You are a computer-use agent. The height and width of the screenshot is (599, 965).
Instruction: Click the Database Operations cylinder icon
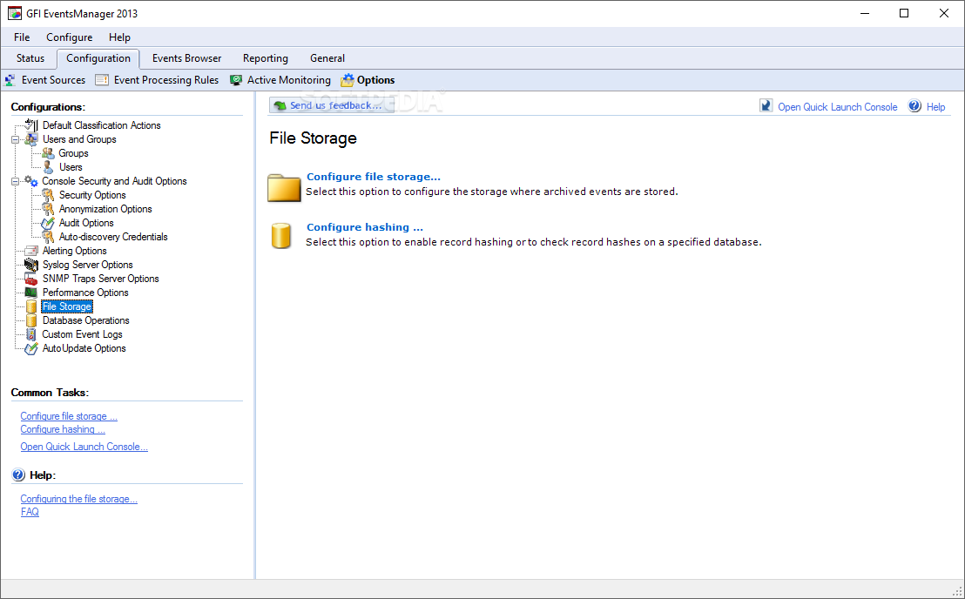(31, 320)
